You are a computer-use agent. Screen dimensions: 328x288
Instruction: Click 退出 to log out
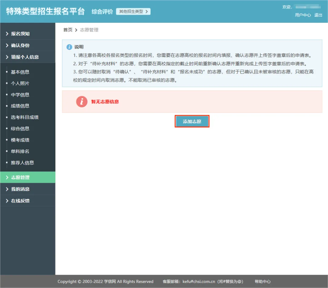318,15
